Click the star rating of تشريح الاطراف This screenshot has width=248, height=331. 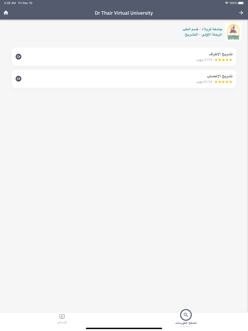coord(223,60)
